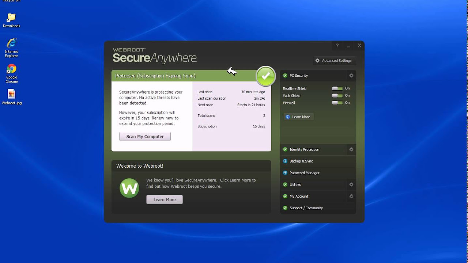The width and height of the screenshot is (468, 263).
Task: Turn off the Firewall switch
Action: [337, 103]
